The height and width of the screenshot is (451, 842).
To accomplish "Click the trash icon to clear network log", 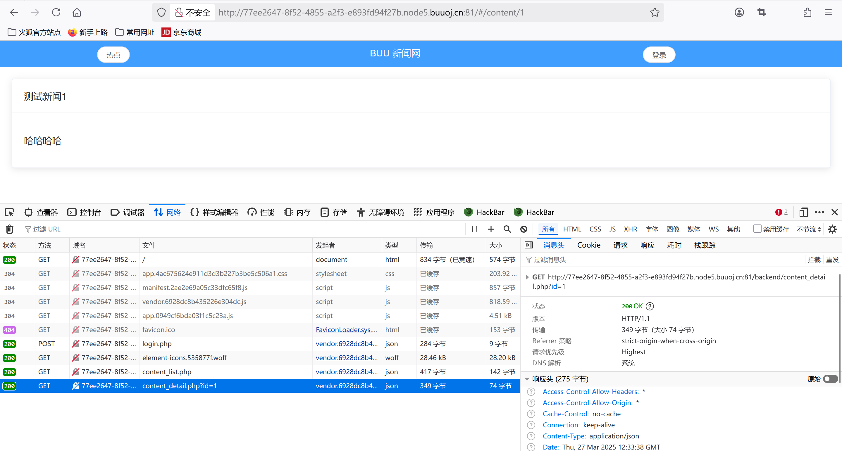I will pyautogui.click(x=9, y=229).
